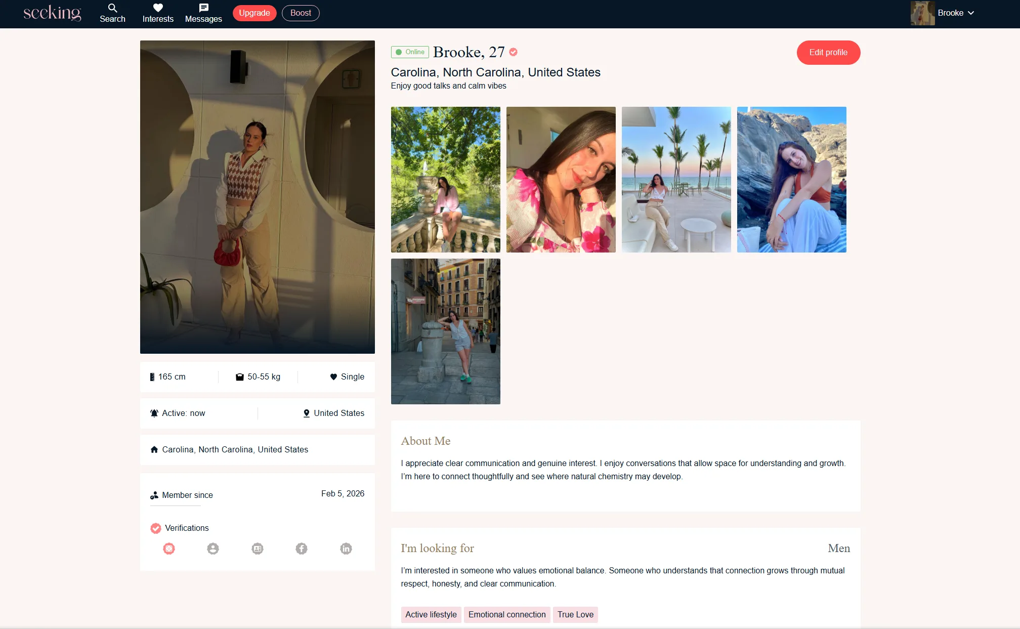The image size is (1020, 629).
Task: Click the verified checkmark next to Brooke's name
Action: [x=513, y=52]
